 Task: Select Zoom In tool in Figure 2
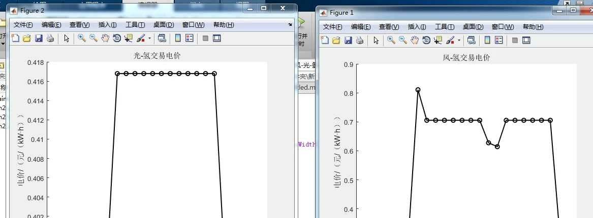tap(82, 38)
